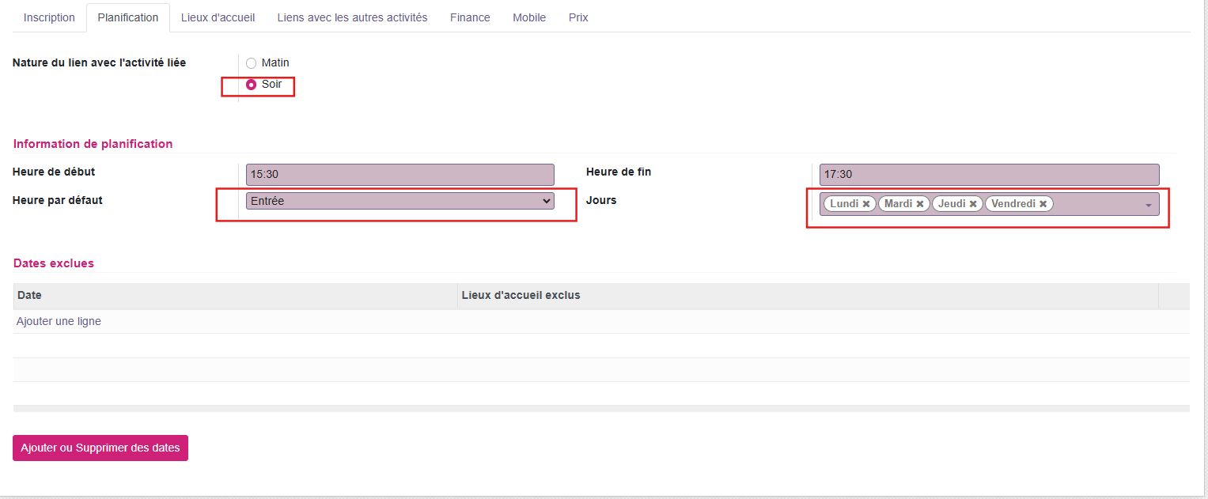Viewport: 1208px width, 499px height.
Task: Remove the Vendredi day tag
Action: [1043, 204]
